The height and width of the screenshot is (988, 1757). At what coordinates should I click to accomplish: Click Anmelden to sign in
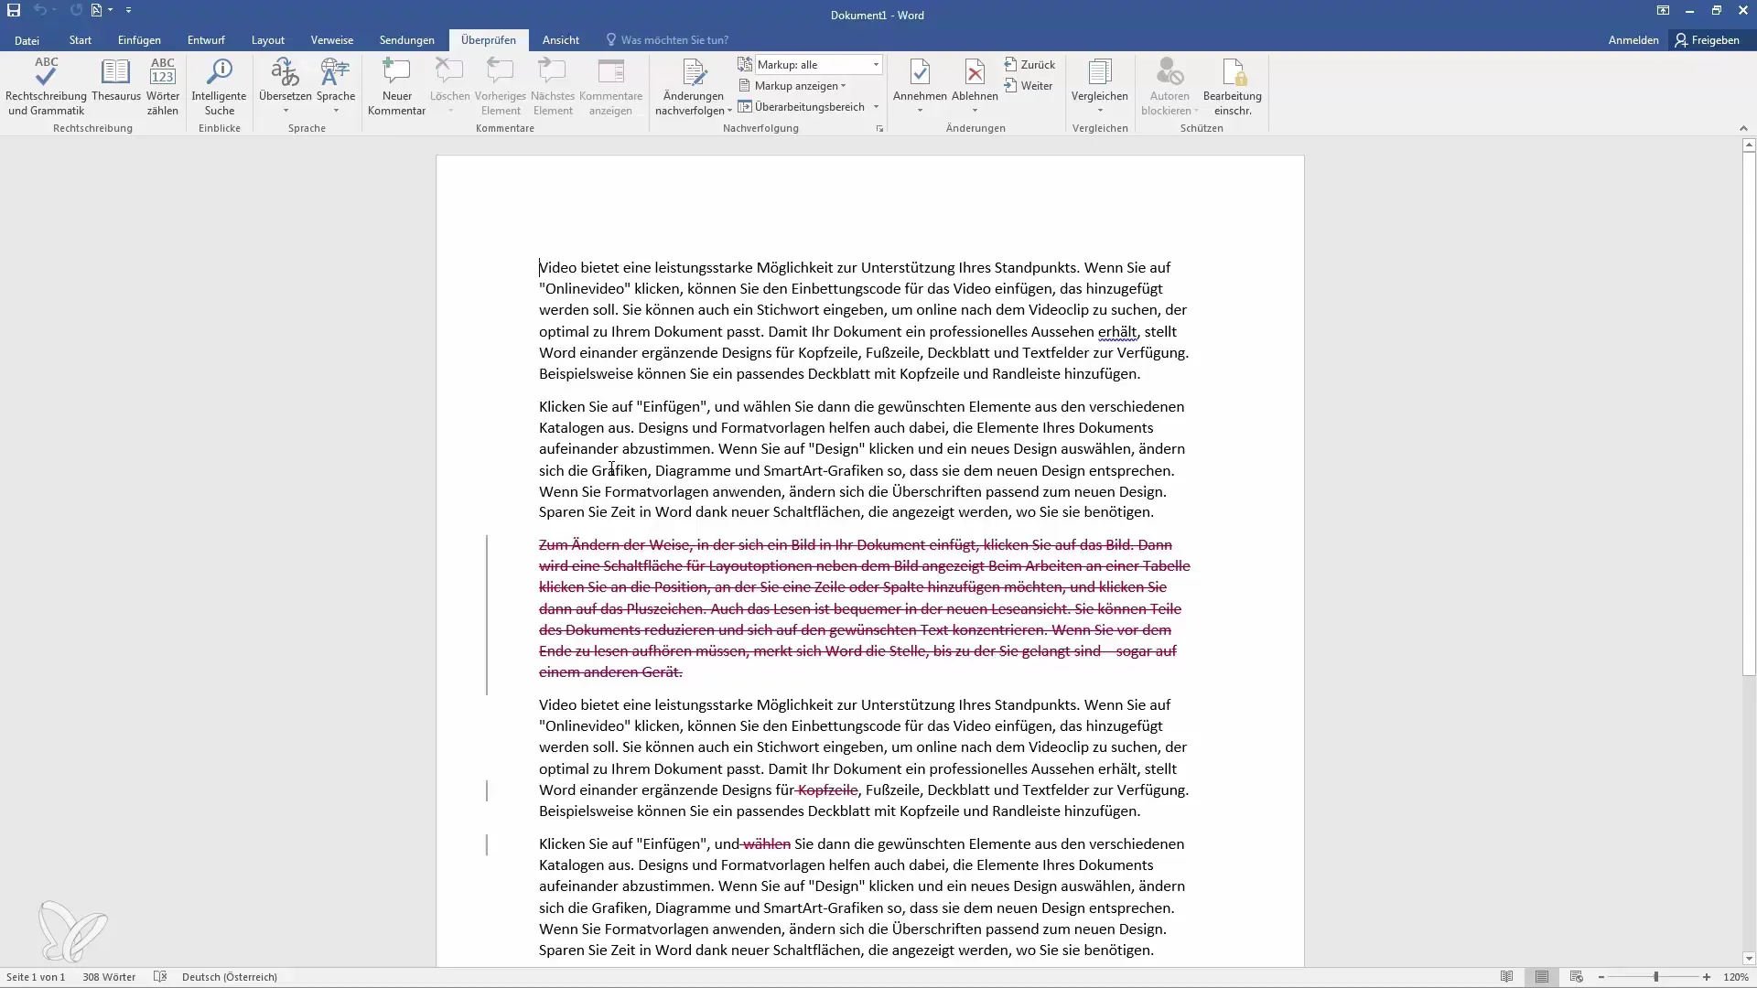(1633, 40)
